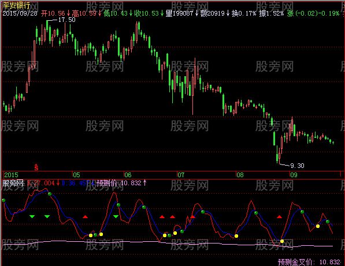Click the volume value 量199087
Viewport: 345px width, 266px height.
point(179,13)
